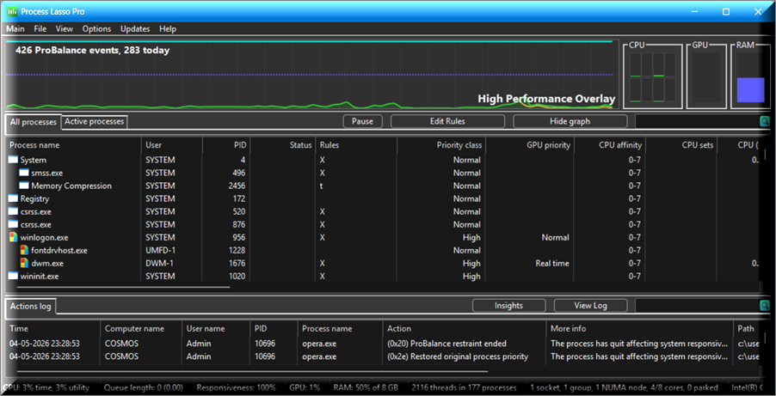Click PID 1676 in the dwm.exe row
Image resolution: width=776 pixels, height=396 pixels.
tap(237, 263)
